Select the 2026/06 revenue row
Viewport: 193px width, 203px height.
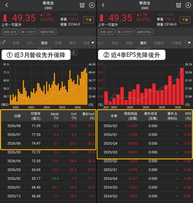[x=48, y=143]
